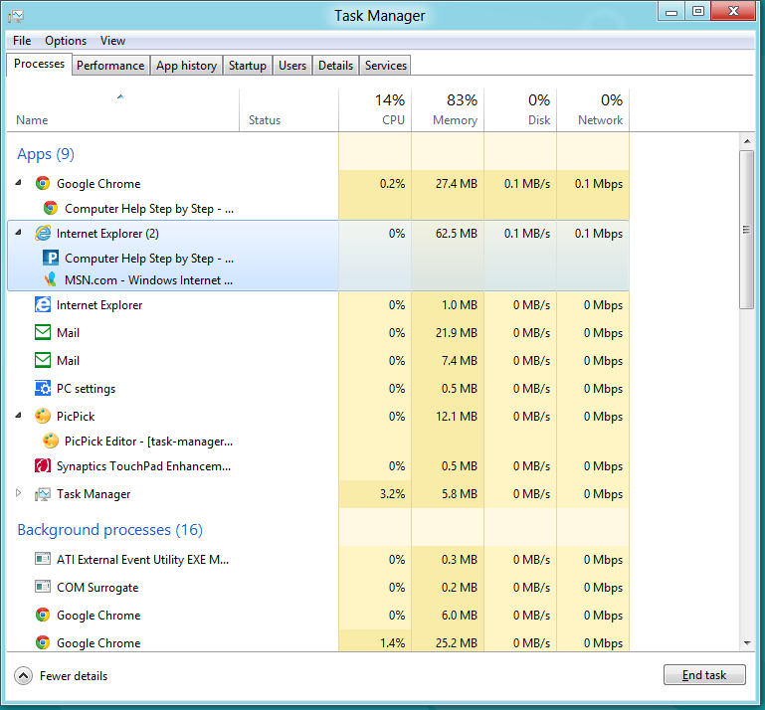Click the Name column header

click(123, 110)
